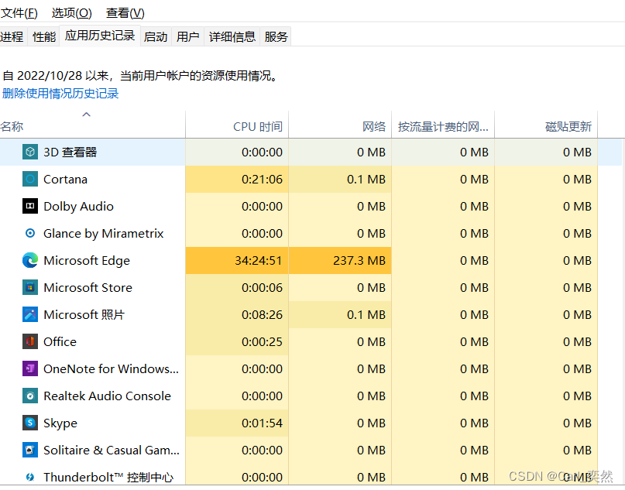Select the 3D 查看器 row name
Image resolution: width=625 pixels, height=490 pixels.
point(70,152)
